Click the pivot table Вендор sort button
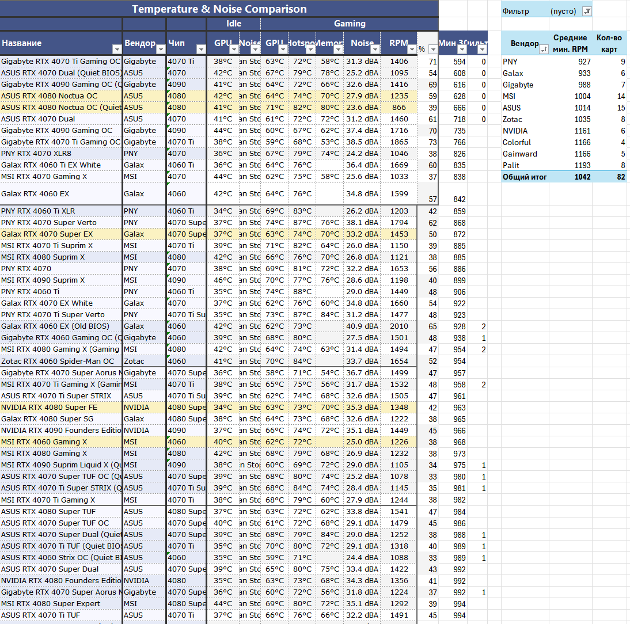This screenshot has height=624, width=630. pos(544,50)
